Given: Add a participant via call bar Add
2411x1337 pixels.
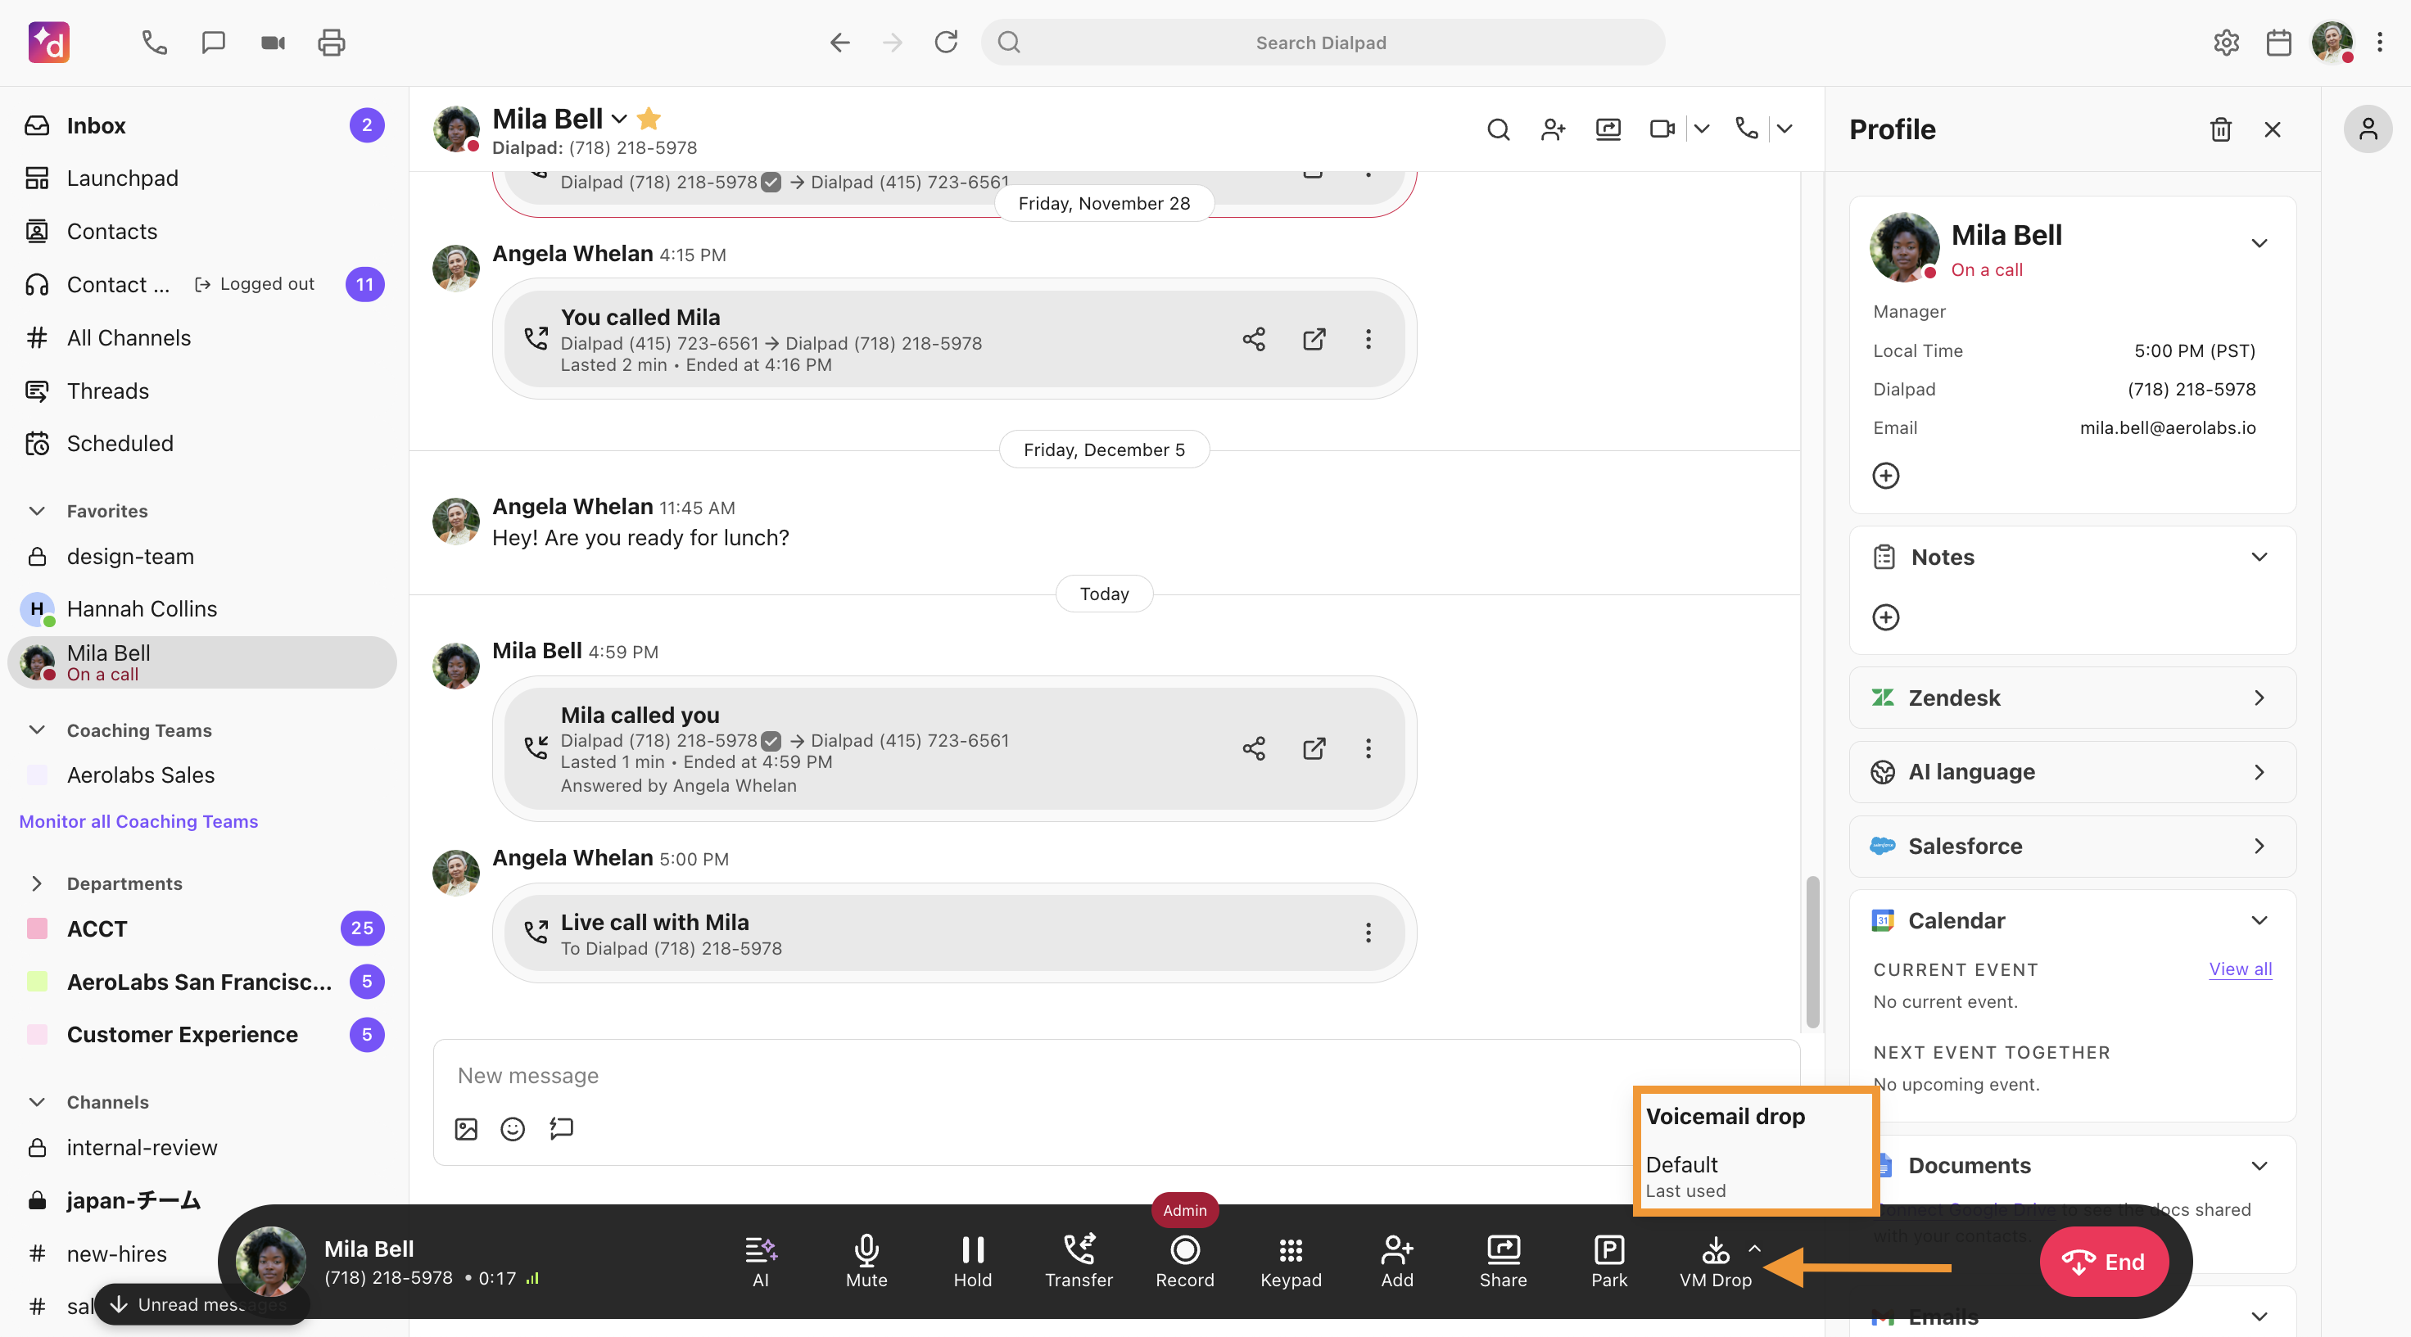Looking at the screenshot, I should coord(1396,1261).
